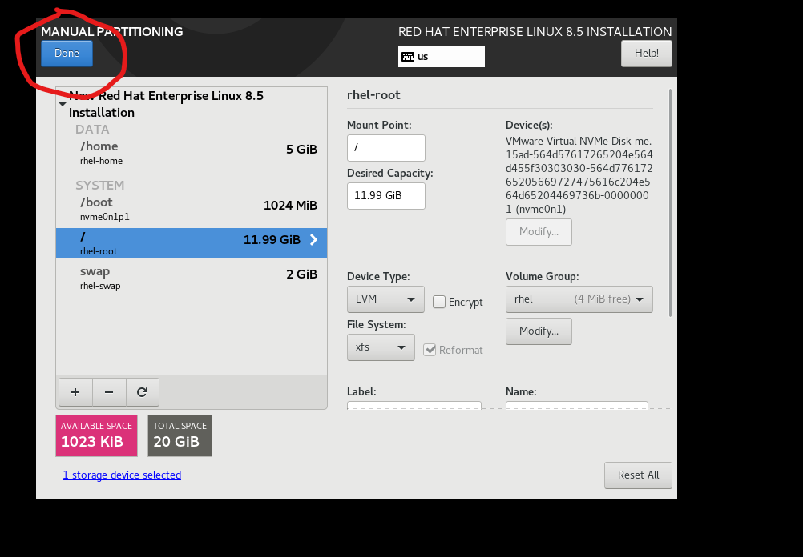
Task: Open the 1 storage device selected link
Action: (122, 475)
